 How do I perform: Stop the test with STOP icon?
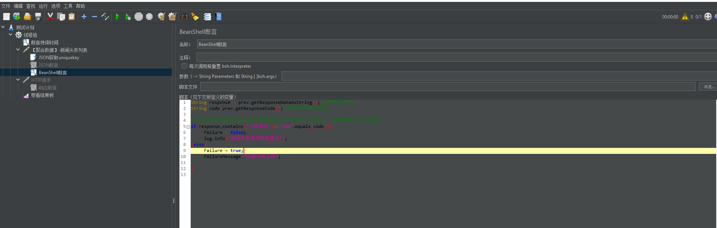139,17
